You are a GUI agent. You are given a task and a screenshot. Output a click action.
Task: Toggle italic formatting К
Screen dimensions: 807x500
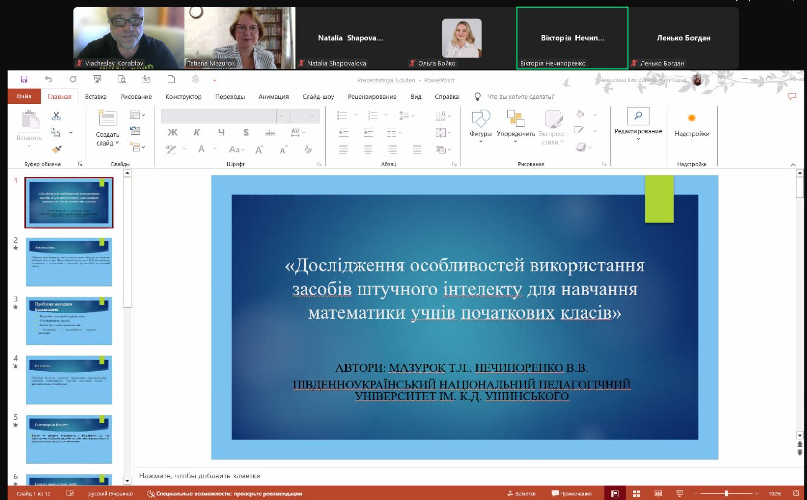pos(197,132)
